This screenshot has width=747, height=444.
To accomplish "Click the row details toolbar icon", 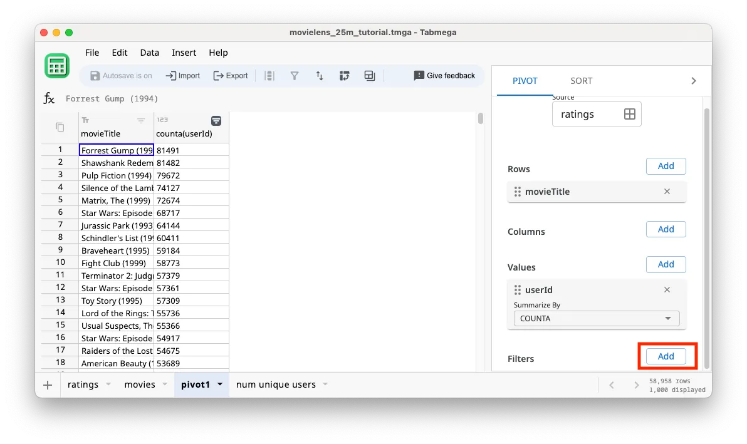I will coord(269,75).
